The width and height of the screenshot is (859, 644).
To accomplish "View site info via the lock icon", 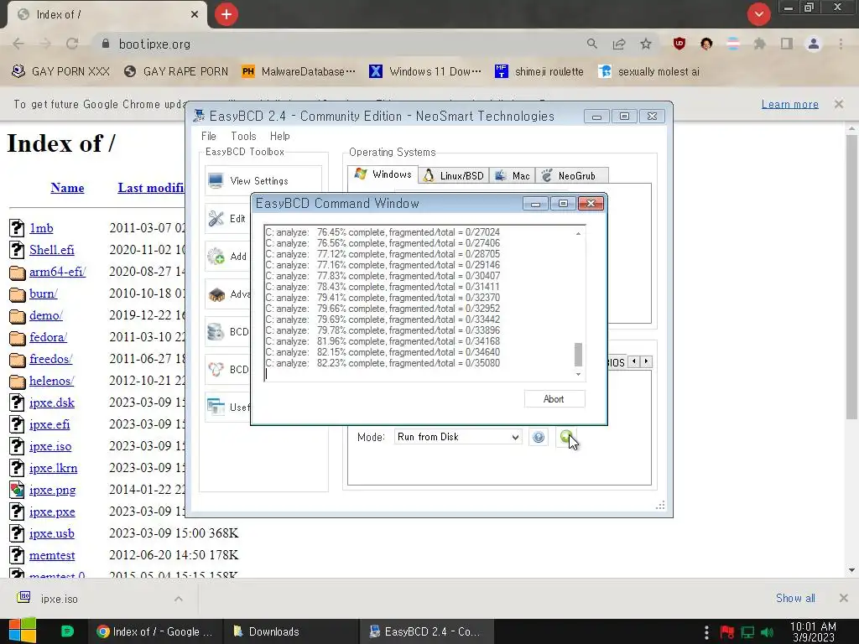I will [106, 44].
